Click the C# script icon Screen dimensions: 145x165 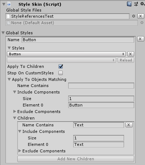tap(9, 4)
